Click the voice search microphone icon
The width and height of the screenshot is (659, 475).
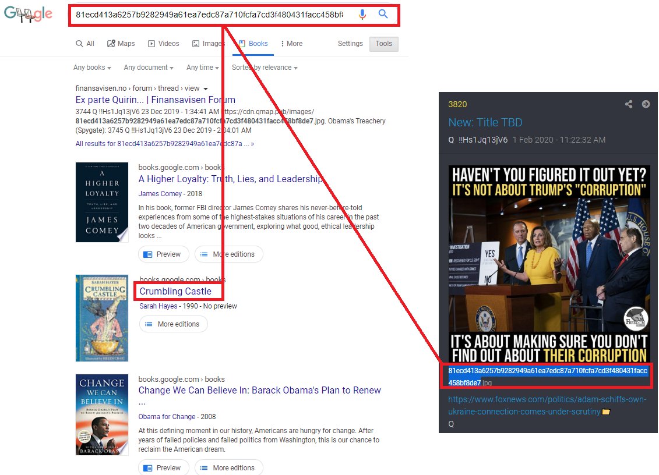click(x=362, y=15)
